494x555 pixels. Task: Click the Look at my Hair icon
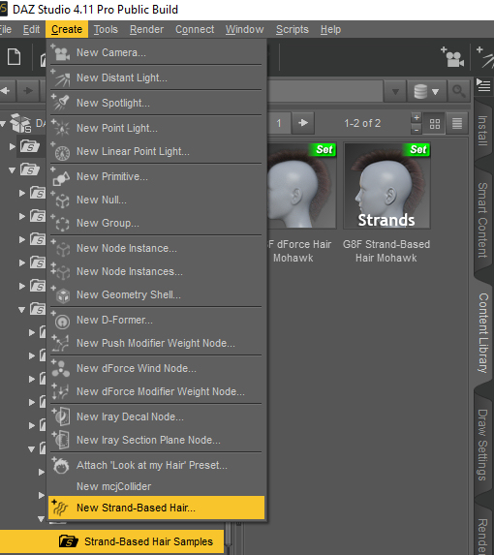pos(61,465)
